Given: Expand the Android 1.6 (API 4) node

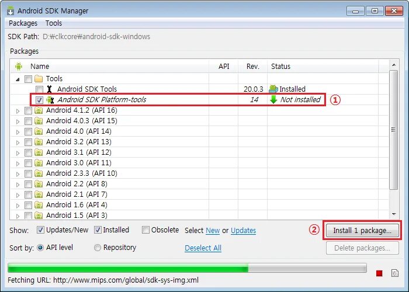Looking at the screenshot, I should [18, 206].
